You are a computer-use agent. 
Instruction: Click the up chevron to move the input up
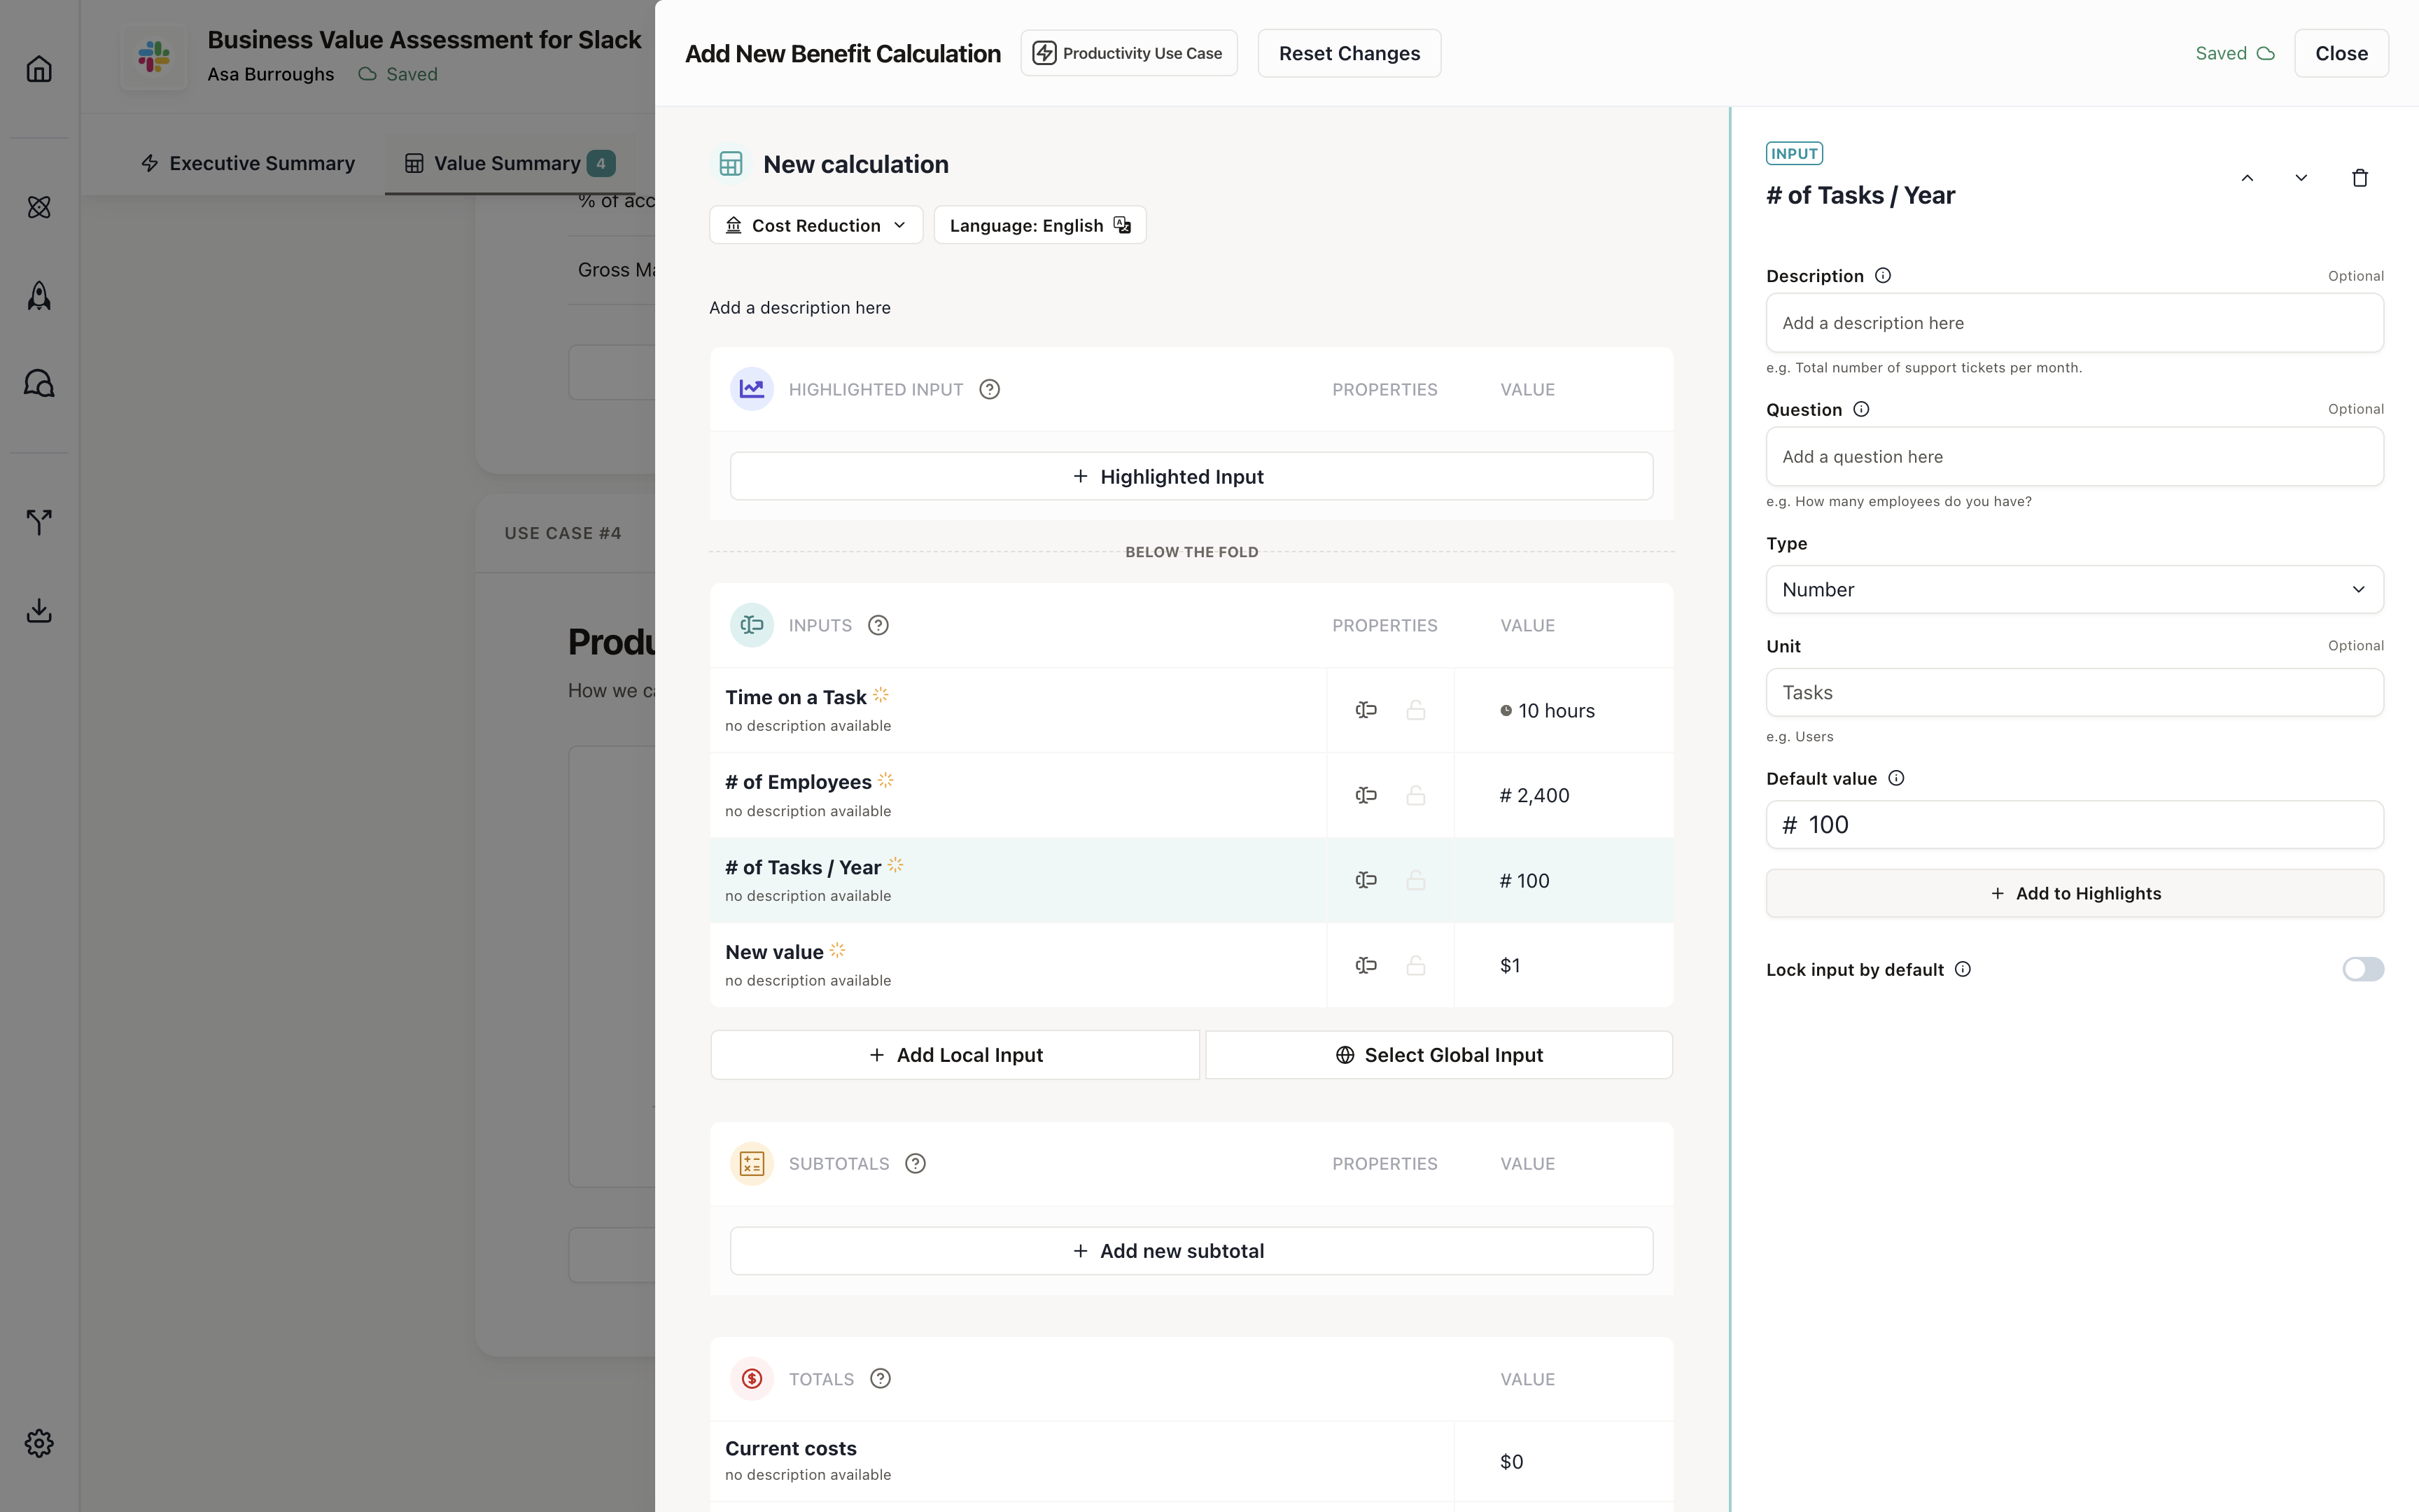click(x=2247, y=178)
